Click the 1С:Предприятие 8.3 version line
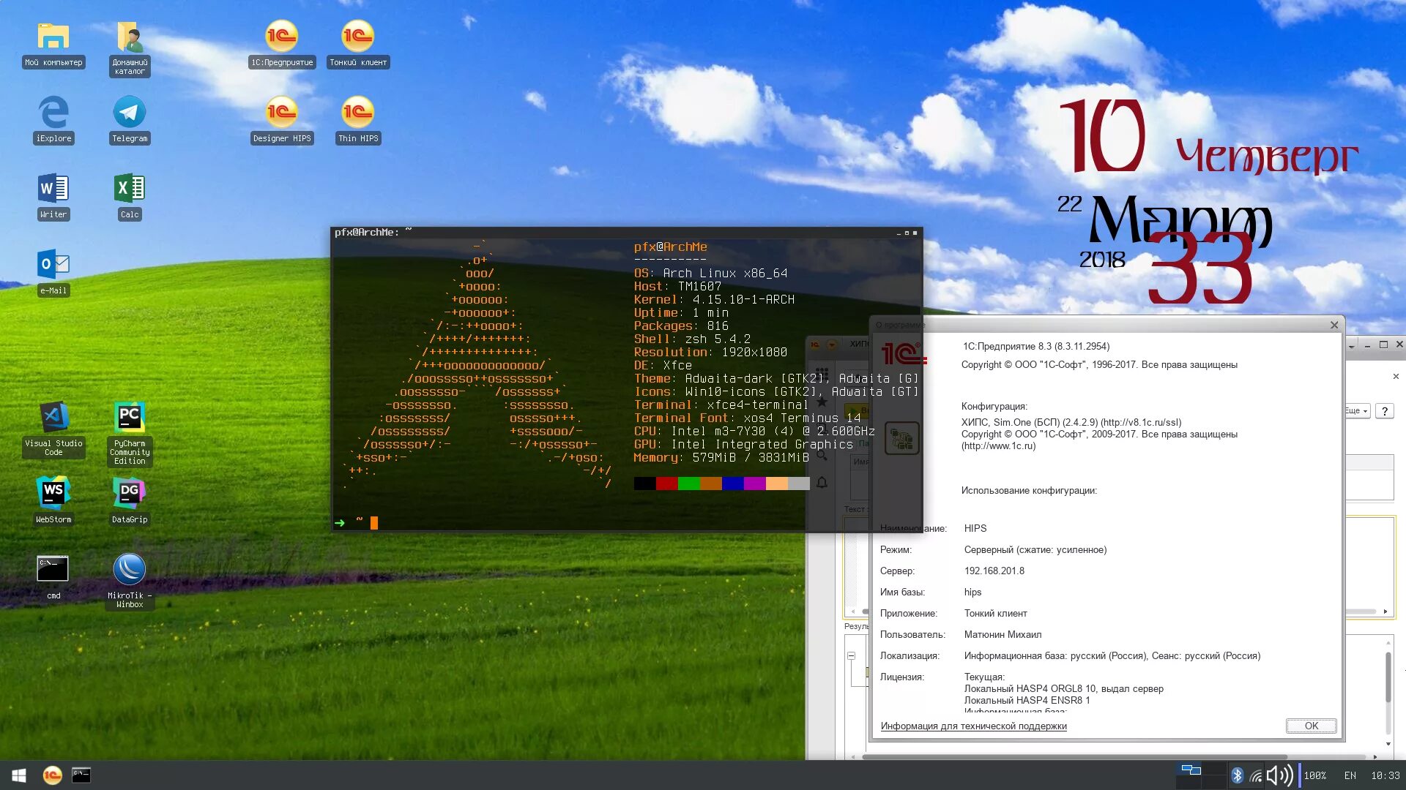1406x790 pixels. [1035, 347]
